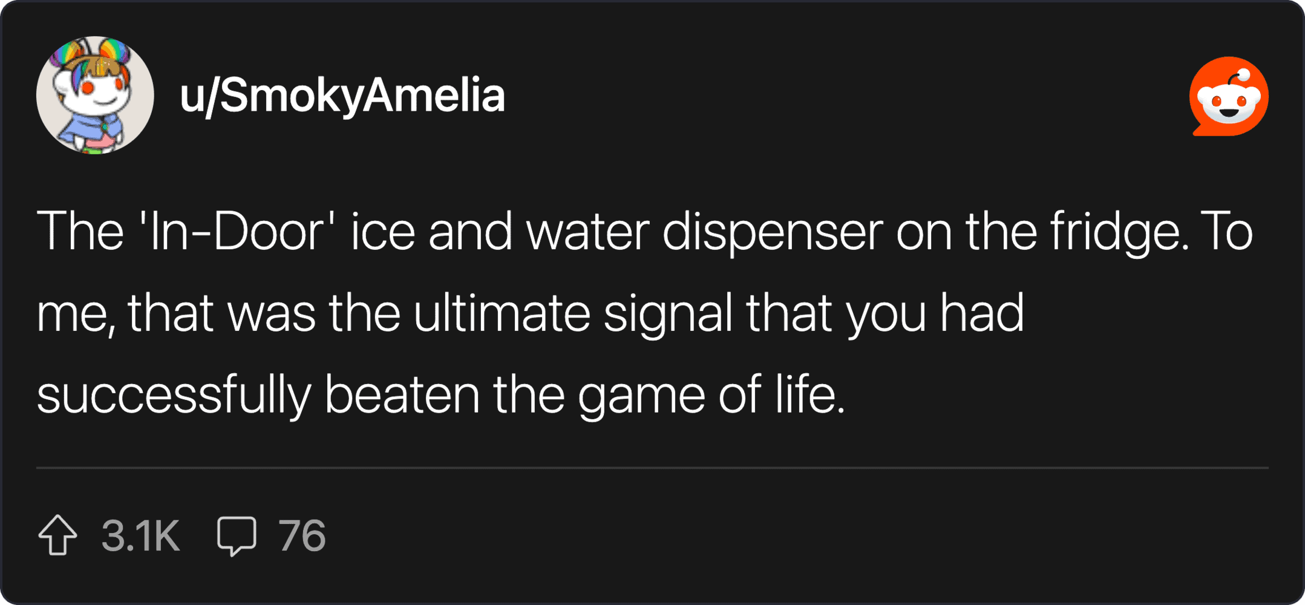Image resolution: width=1305 pixels, height=605 pixels.
Task: Open SmokyAmelia's avatar image
Action: (x=95, y=95)
